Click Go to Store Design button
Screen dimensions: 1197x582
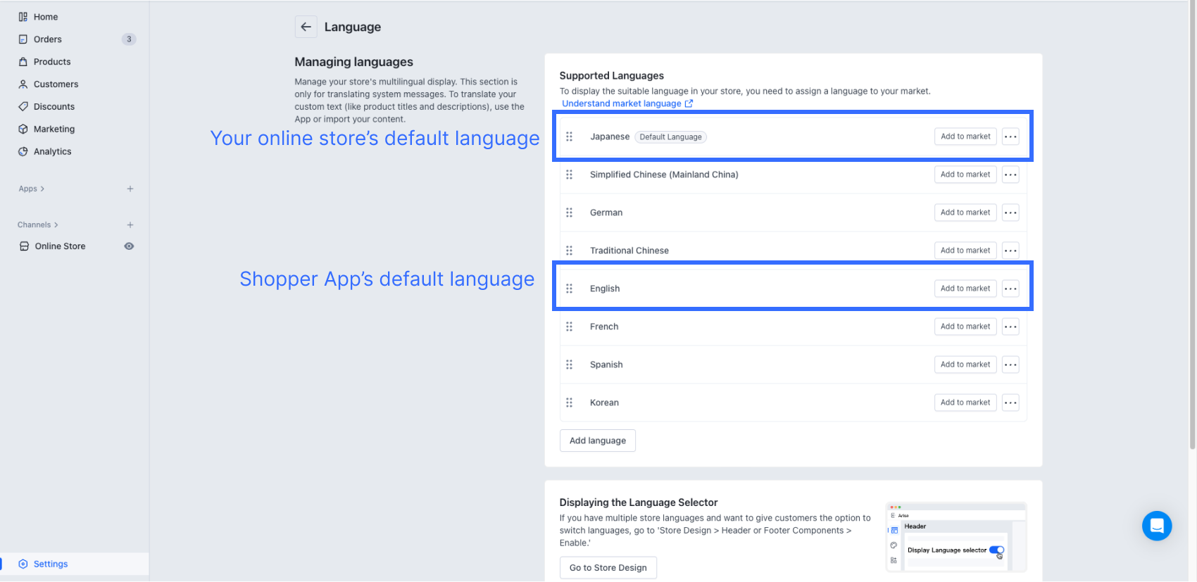[x=608, y=568]
